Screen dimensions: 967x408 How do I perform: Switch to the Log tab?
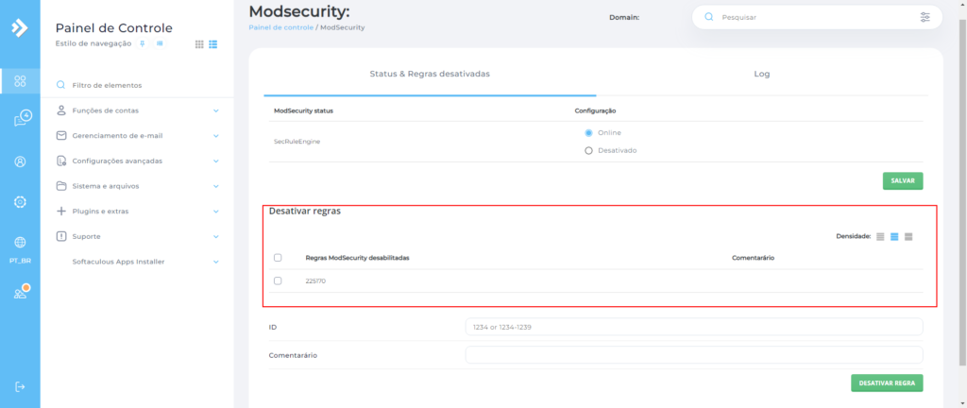[762, 73]
